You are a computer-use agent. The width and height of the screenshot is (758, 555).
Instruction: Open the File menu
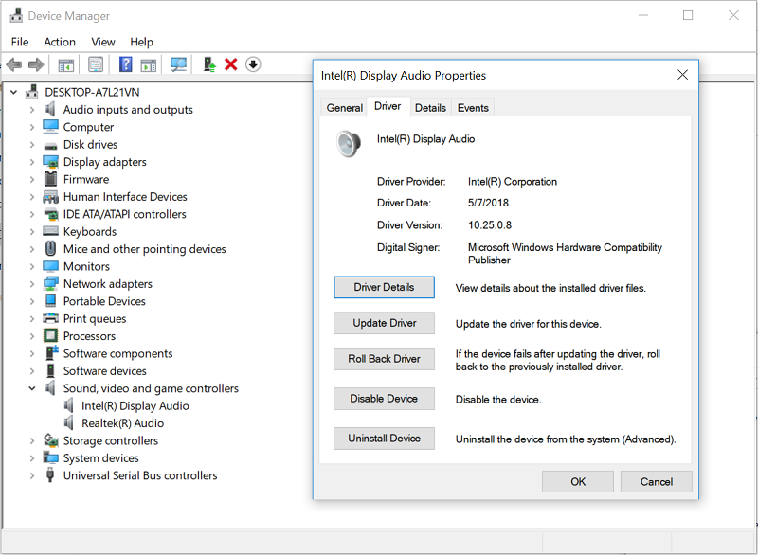click(20, 42)
